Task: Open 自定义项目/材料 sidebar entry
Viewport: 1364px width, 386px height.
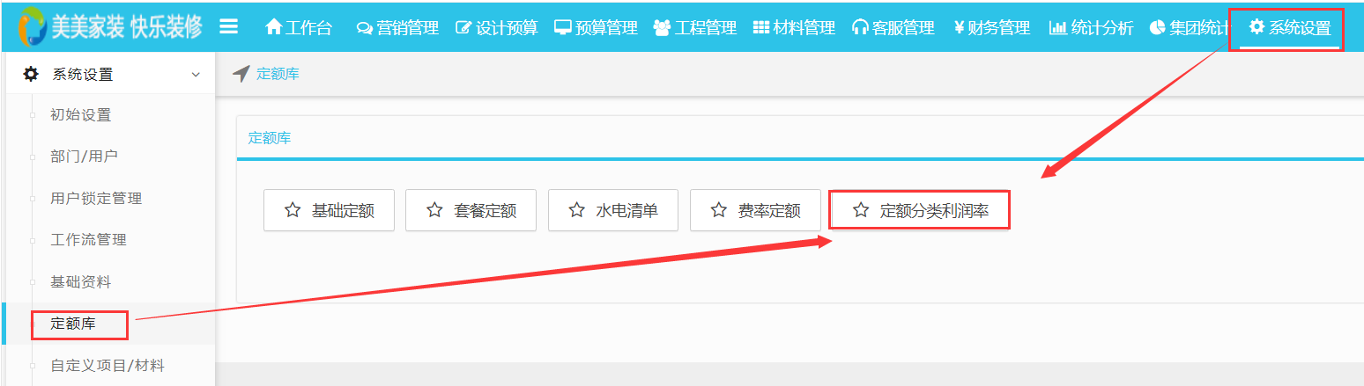Action: point(107,366)
